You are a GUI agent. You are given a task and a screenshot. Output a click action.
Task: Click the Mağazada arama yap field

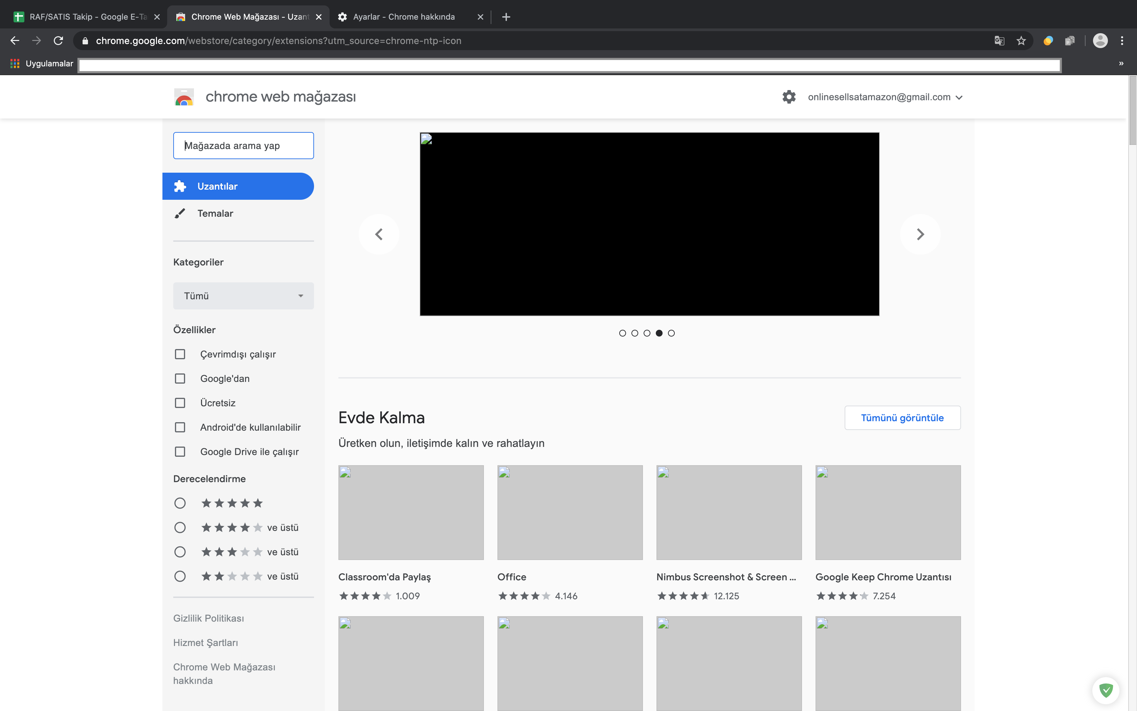tap(243, 146)
